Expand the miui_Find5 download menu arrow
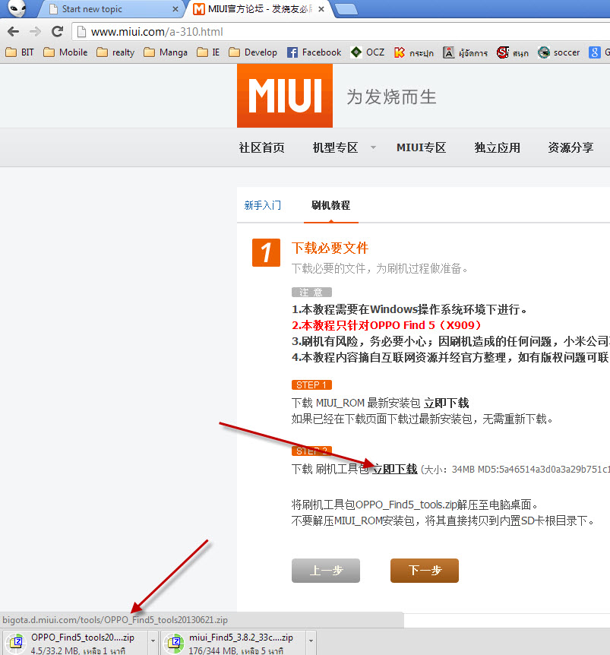610x655 pixels. coord(311,641)
